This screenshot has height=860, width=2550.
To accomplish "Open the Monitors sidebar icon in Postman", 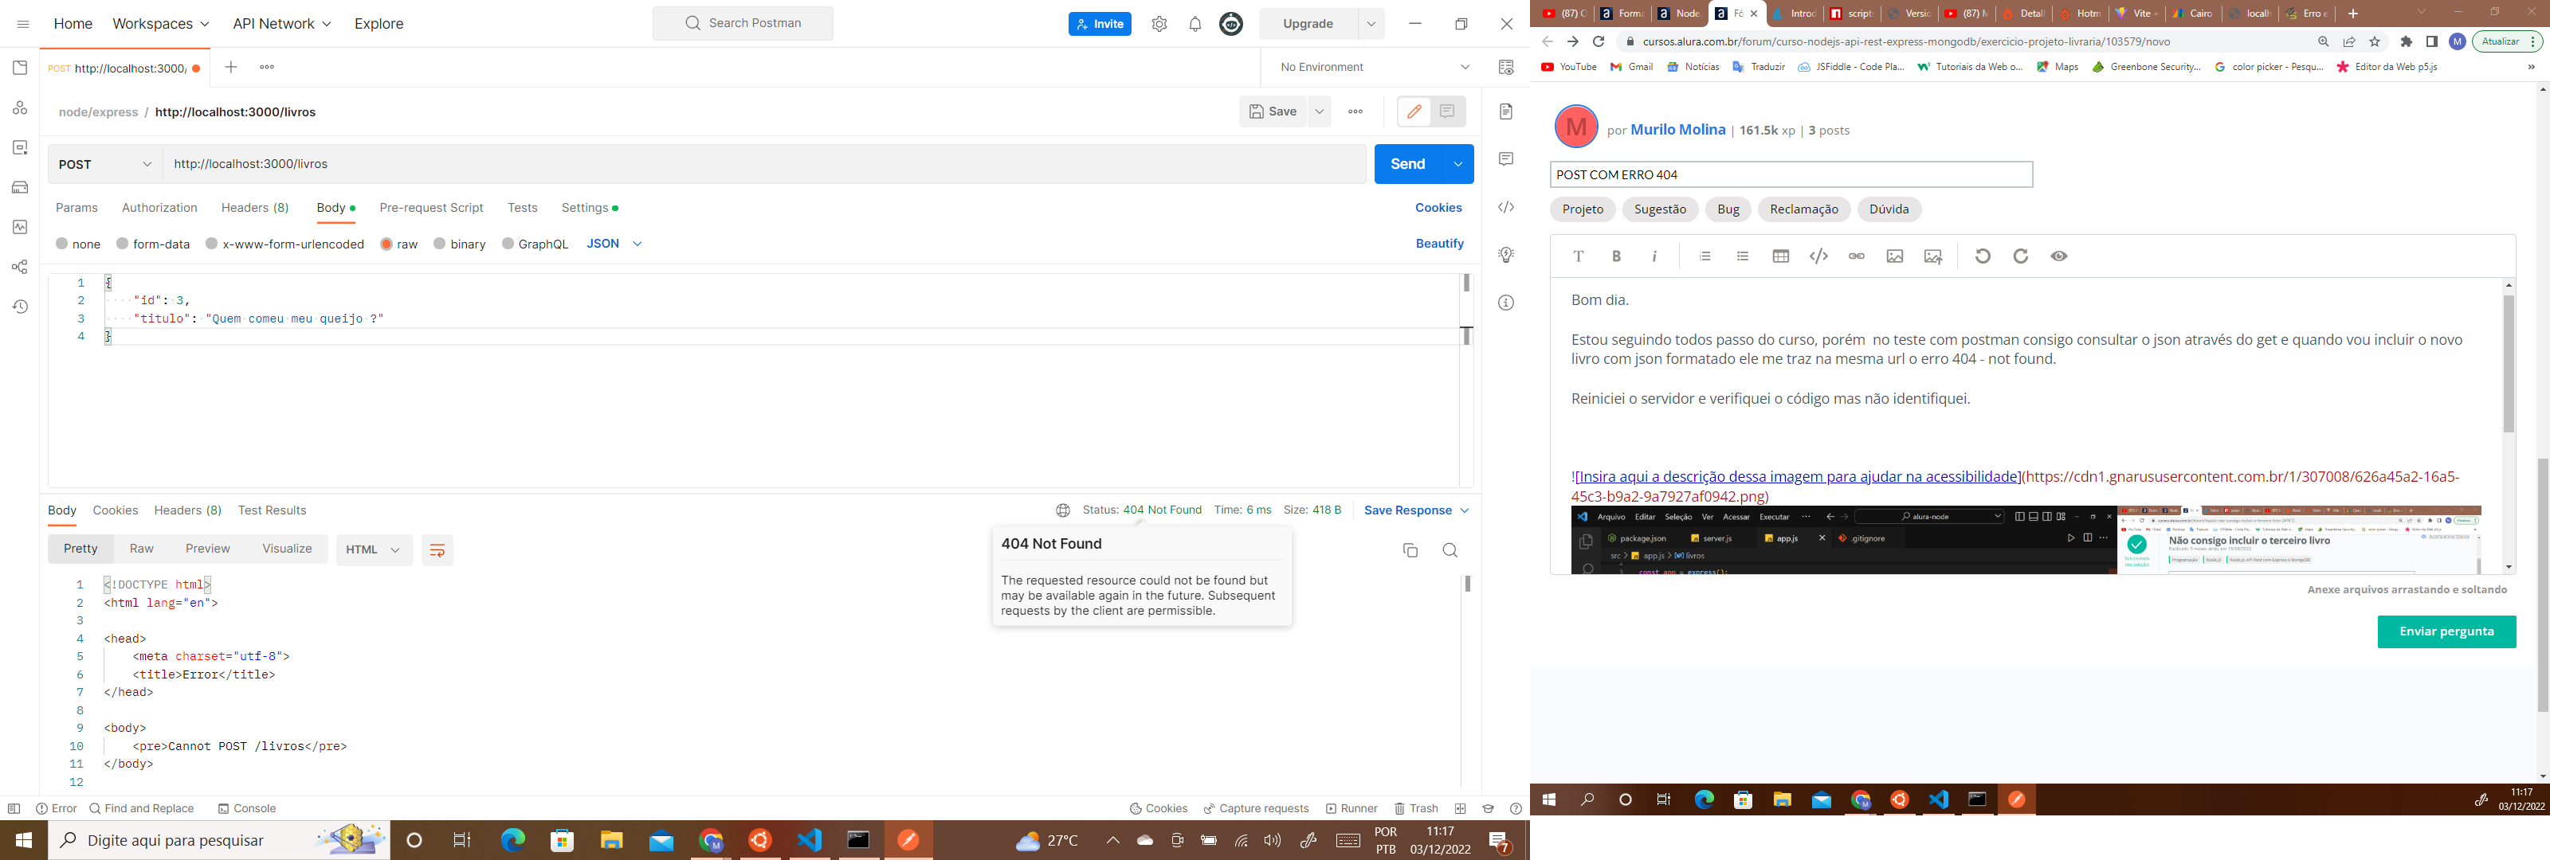I will [x=20, y=227].
